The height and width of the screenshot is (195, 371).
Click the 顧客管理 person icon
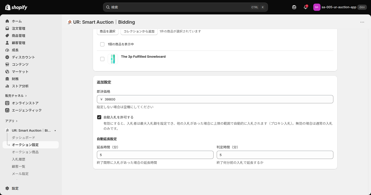point(7,43)
